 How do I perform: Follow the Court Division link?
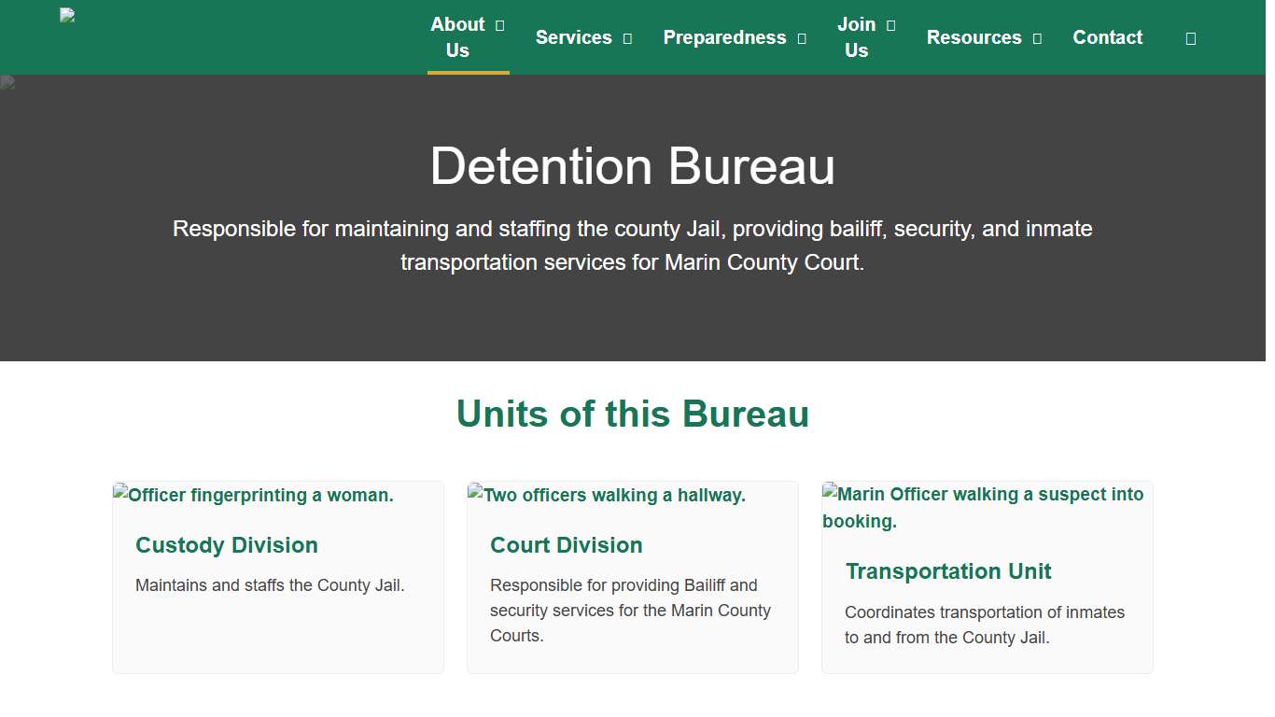(x=567, y=545)
